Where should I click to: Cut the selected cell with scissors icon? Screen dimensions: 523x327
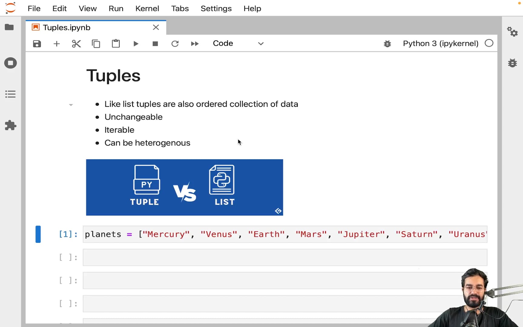(x=76, y=44)
